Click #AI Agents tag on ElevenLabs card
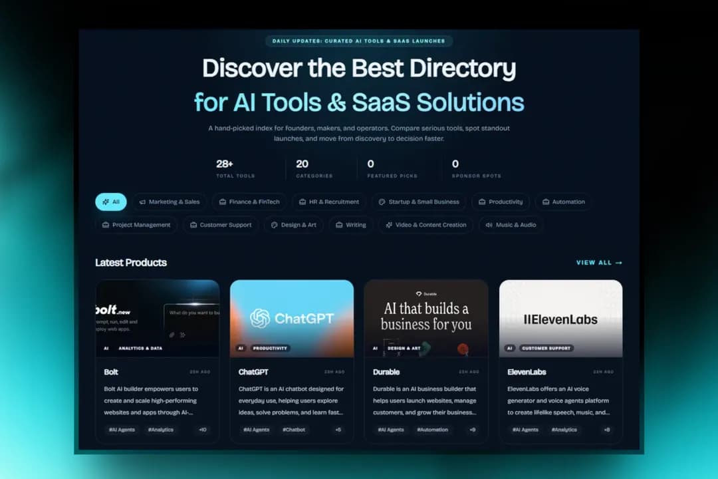 [525, 430]
